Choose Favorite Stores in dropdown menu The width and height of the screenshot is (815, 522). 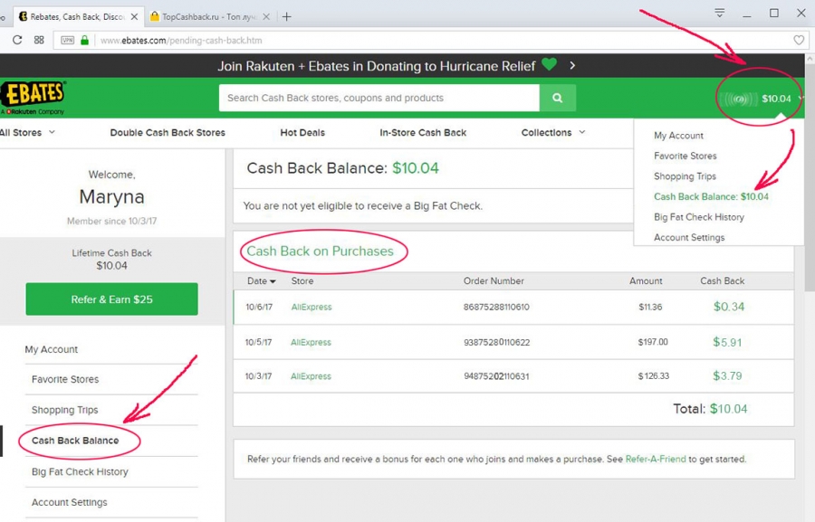(x=686, y=156)
